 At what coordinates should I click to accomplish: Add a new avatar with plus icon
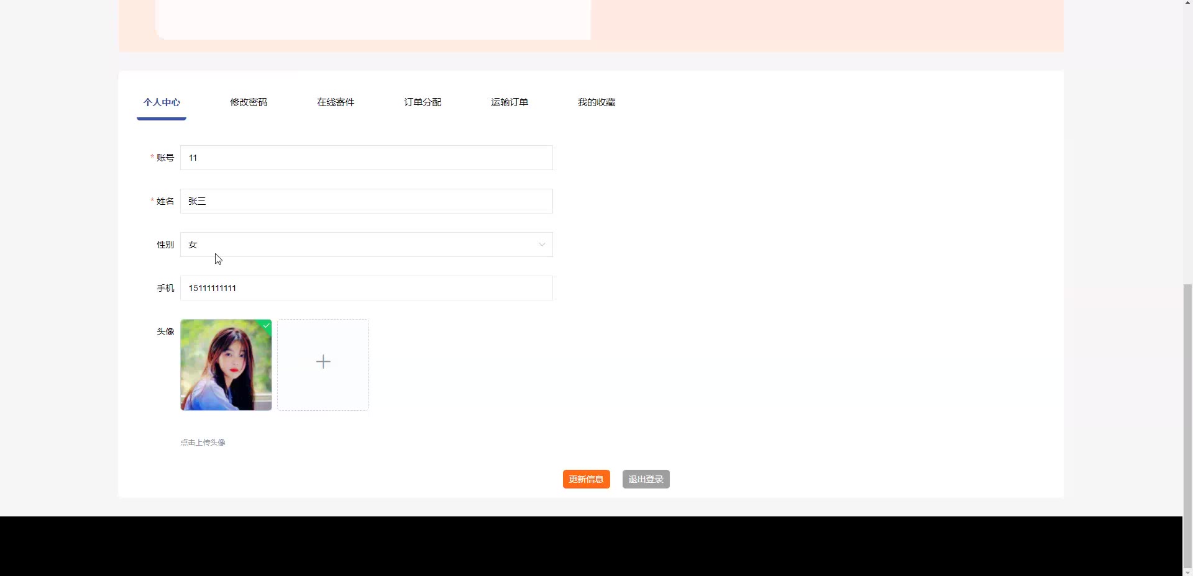(323, 365)
